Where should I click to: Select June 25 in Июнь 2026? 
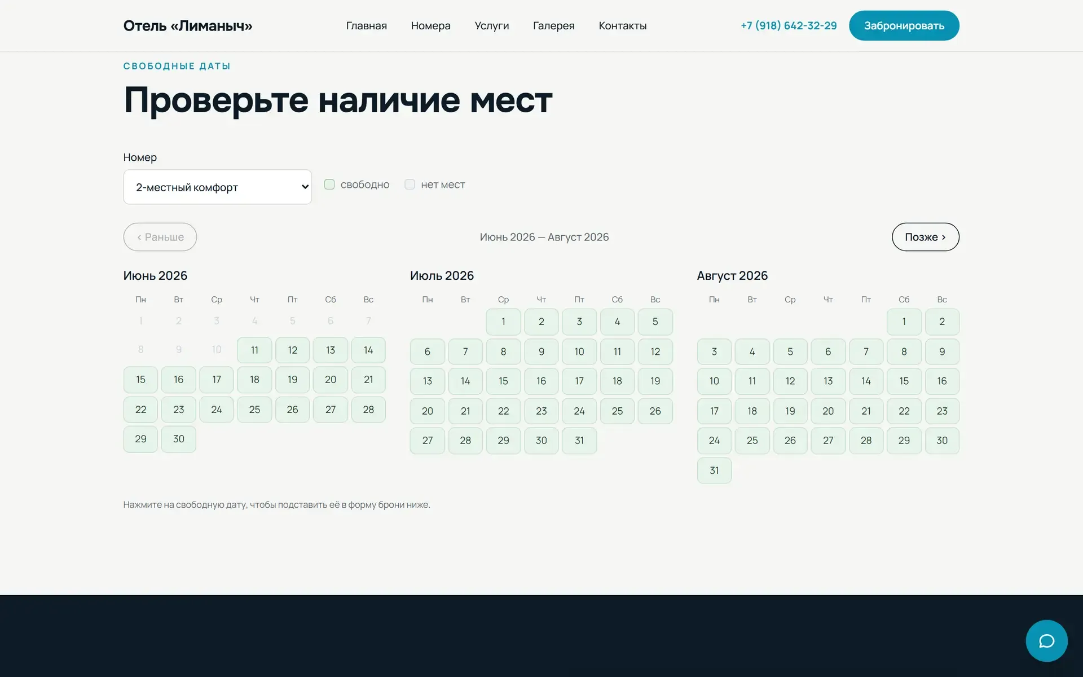pyautogui.click(x=254, y=410)
